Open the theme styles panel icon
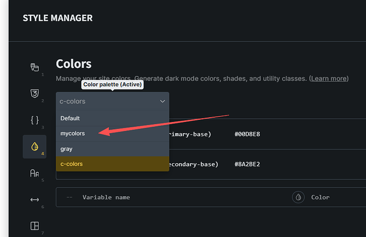 [34, 67]
